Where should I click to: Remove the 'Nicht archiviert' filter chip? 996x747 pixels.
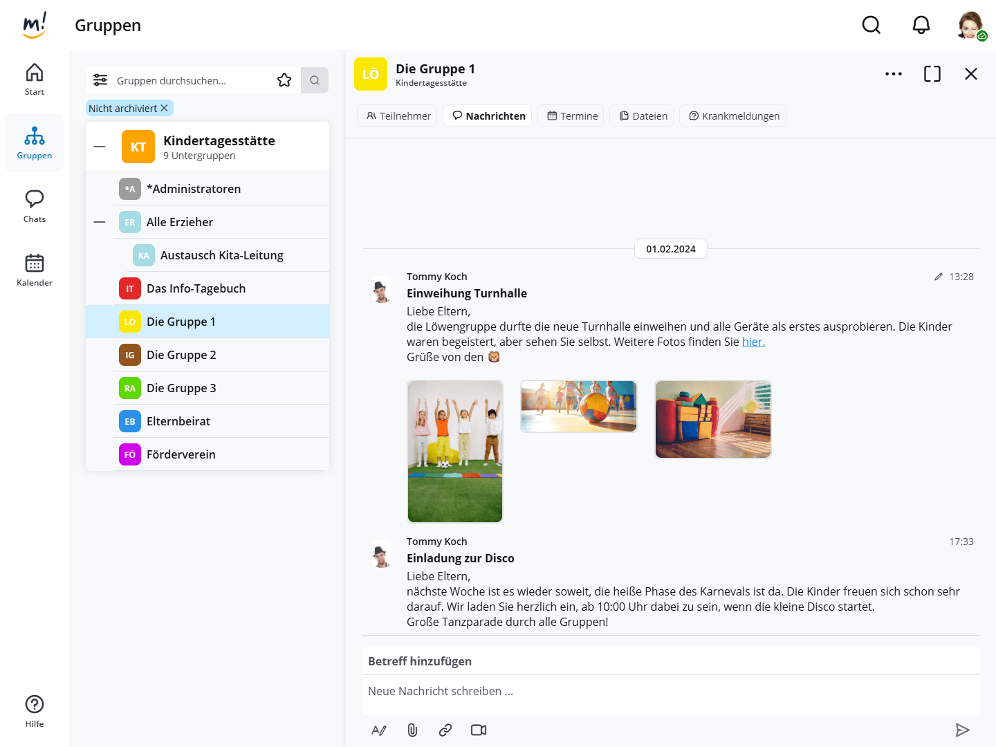pos(165,109)
